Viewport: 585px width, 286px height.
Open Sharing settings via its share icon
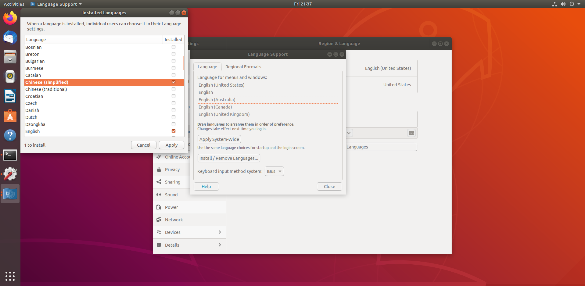(x=159, y=182)
